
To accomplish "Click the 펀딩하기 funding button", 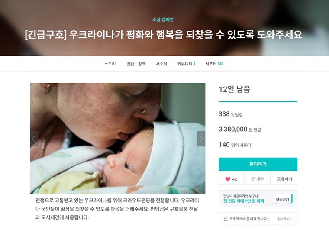I will coord(258,164).
